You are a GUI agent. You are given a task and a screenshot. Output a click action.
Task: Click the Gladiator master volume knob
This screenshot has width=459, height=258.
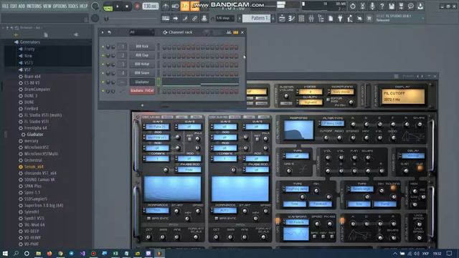tap(286, 95)
